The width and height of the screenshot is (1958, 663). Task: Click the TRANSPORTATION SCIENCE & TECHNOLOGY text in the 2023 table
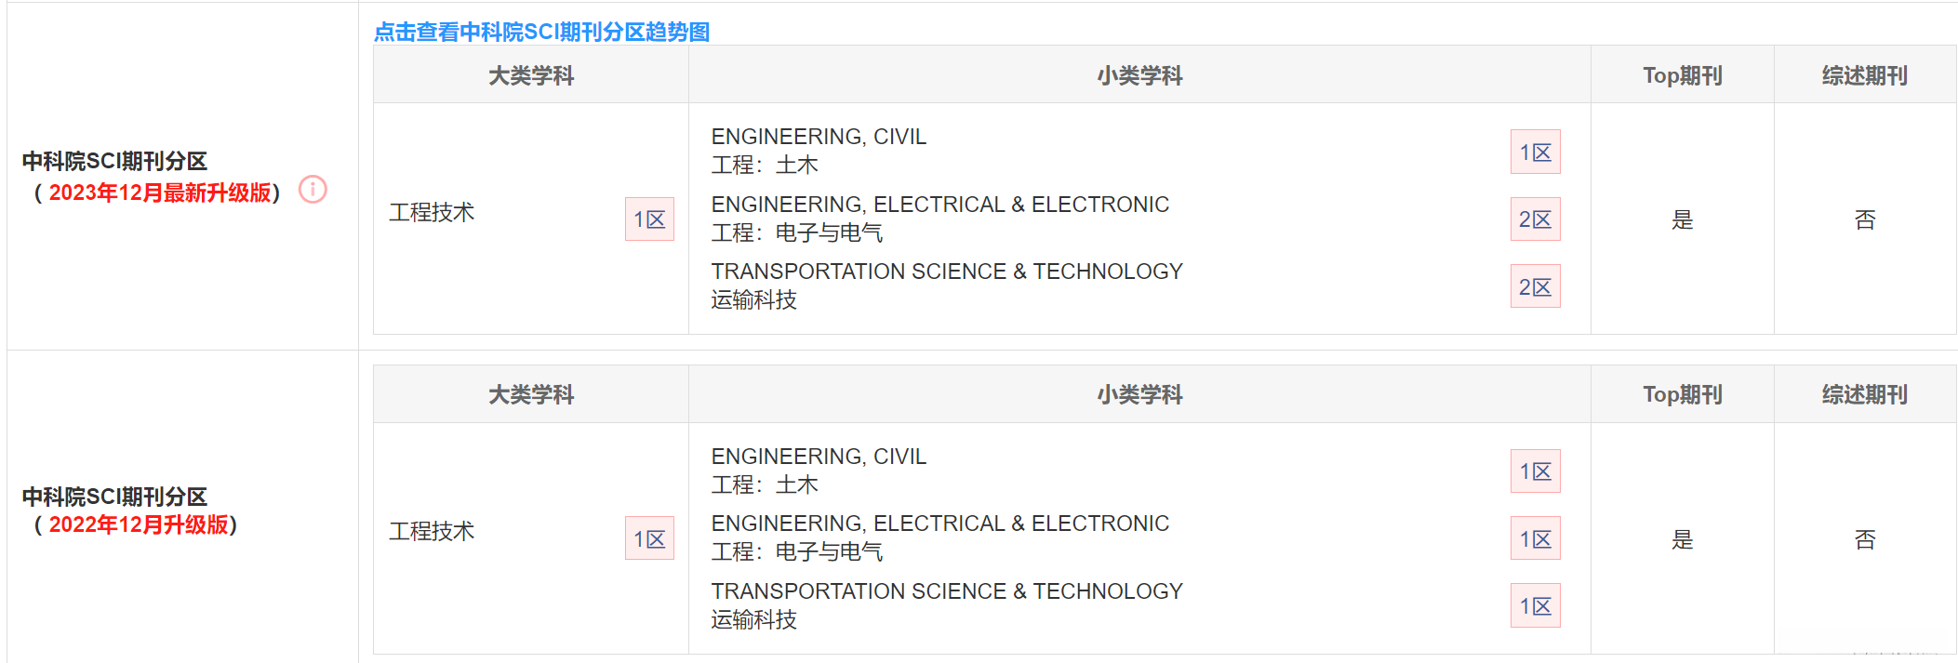click(x=947, y=272)
